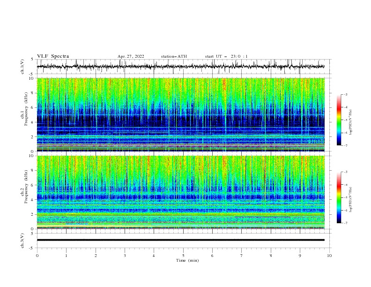Click the ch.3 flat black voltage trace
This screenshot has width=371, height=287.
[x=180, y=240]
